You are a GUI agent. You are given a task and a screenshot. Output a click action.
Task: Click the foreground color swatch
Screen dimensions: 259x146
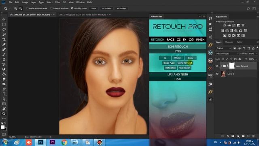[x=3, y=127]
